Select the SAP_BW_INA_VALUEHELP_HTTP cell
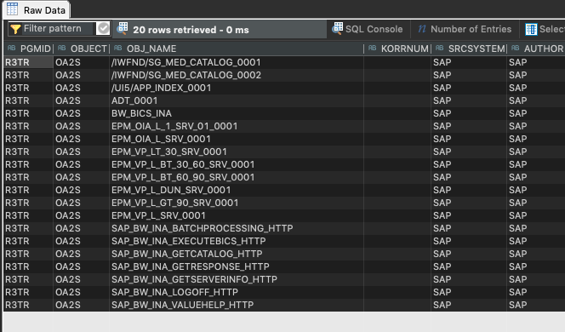Image resolution: width=565 pixels, height=332 pixels. tap(237, 305)
